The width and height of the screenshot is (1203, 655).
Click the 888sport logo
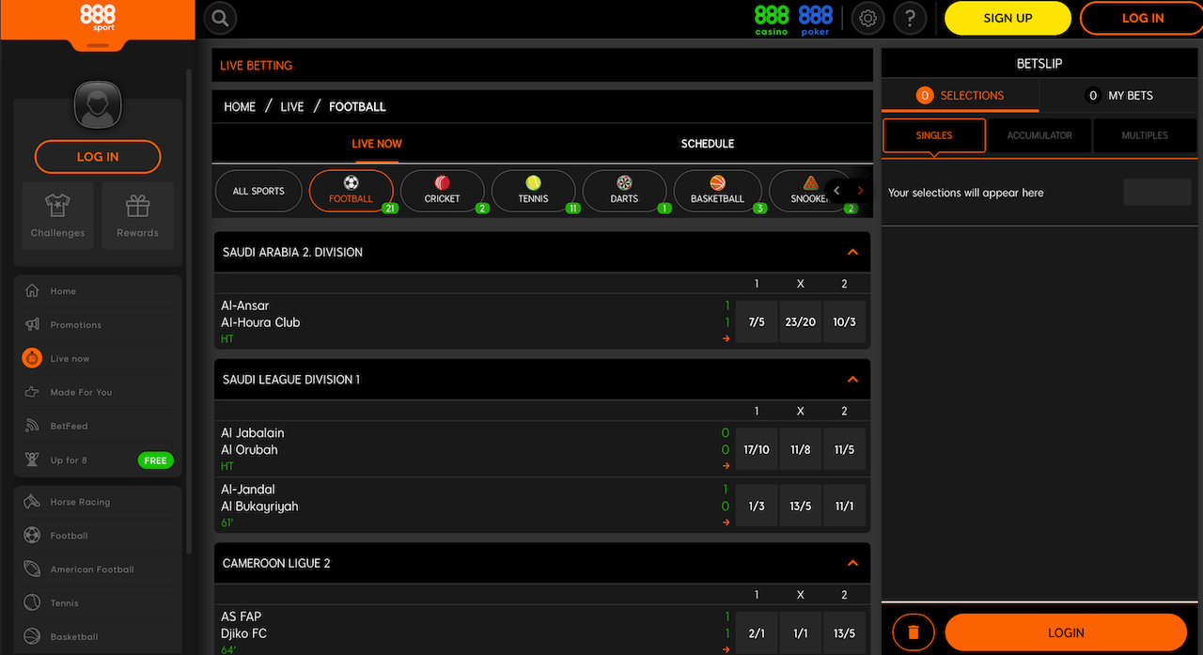(98, 18)
